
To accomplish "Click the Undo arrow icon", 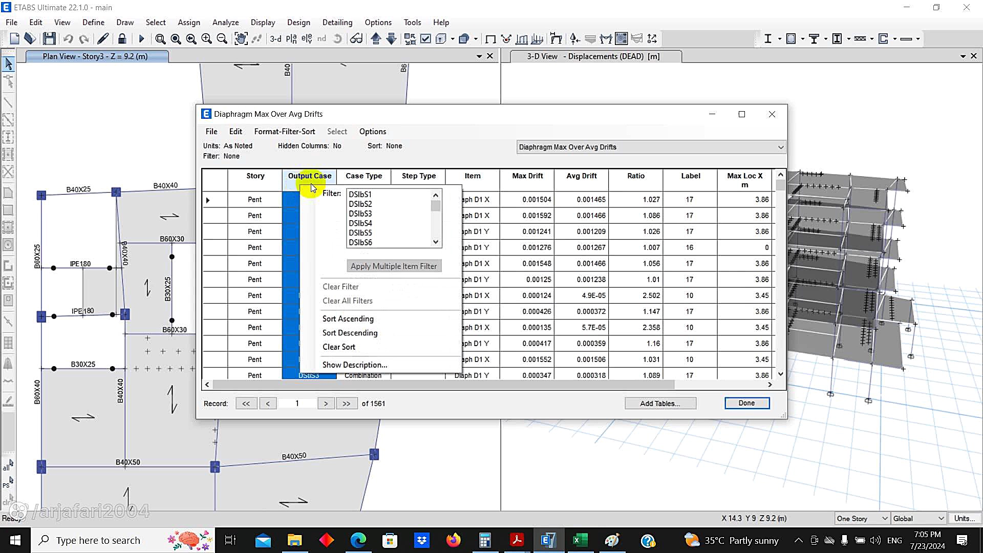I will tap(68, 39).
